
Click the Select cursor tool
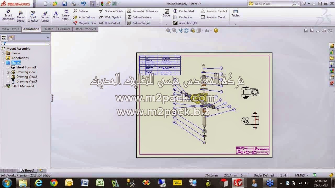pyautogui.click(x=92, y=4)
